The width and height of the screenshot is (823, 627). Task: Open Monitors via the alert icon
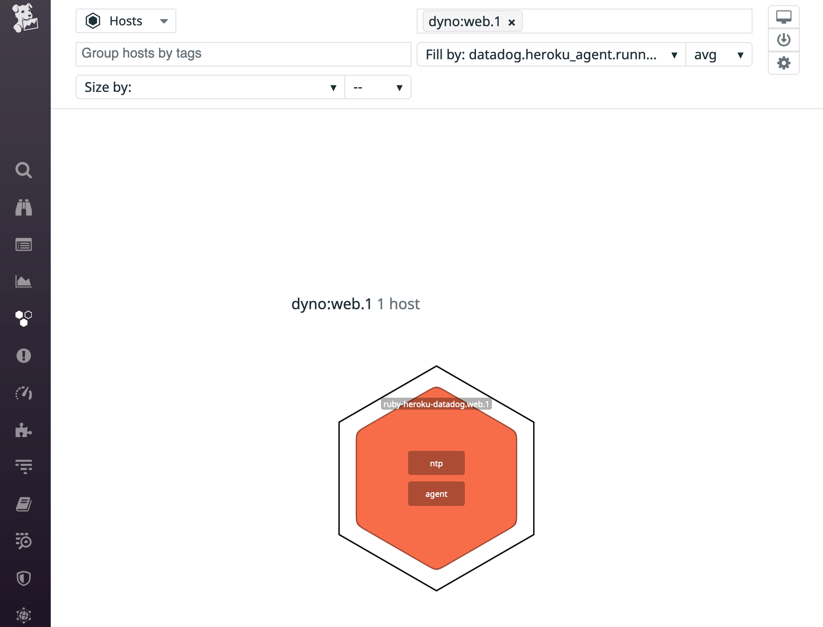tap(24, 355)
